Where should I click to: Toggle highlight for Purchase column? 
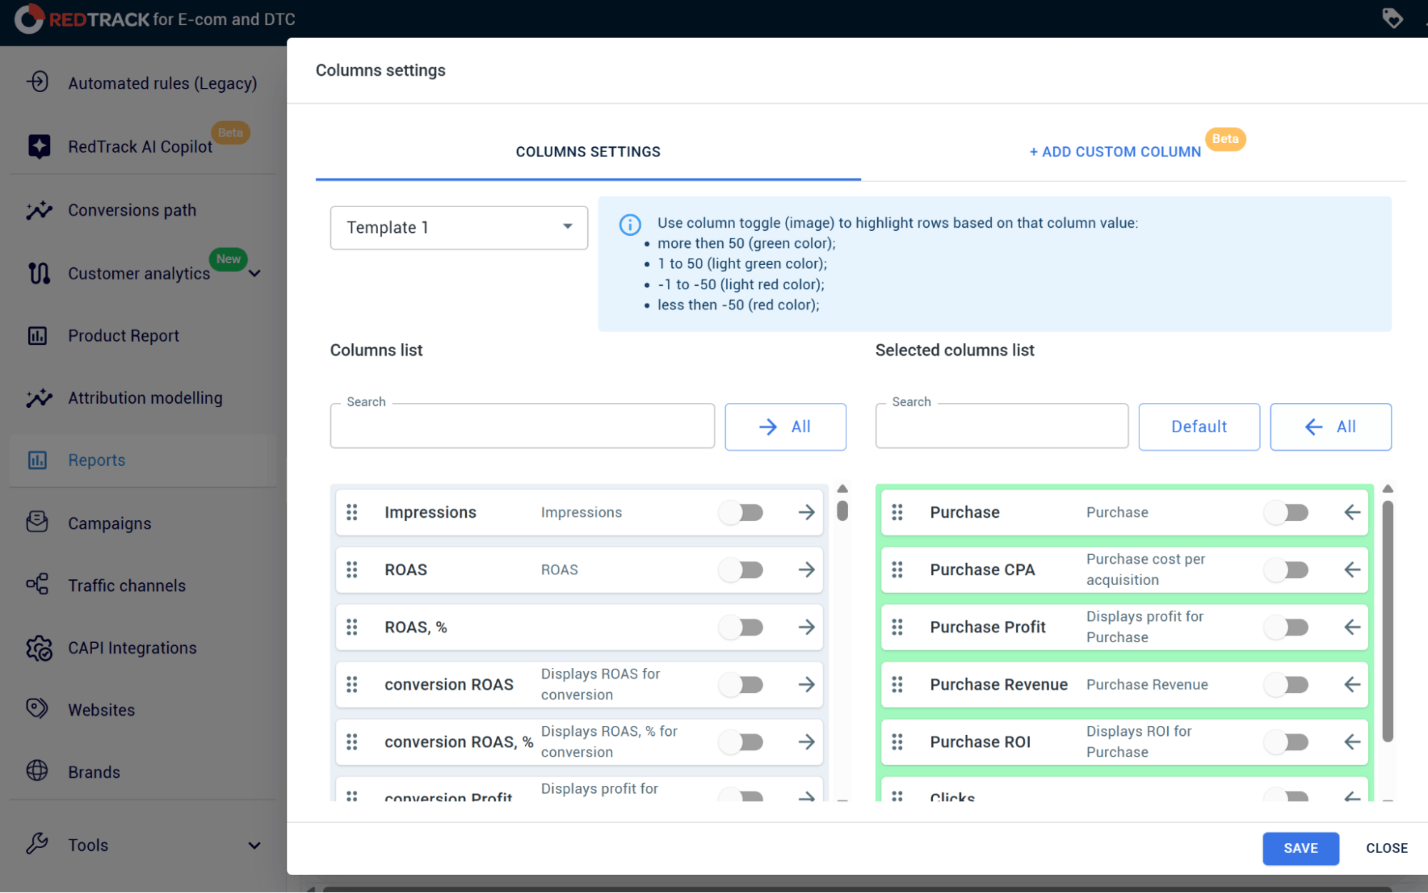coord(1287,512)
